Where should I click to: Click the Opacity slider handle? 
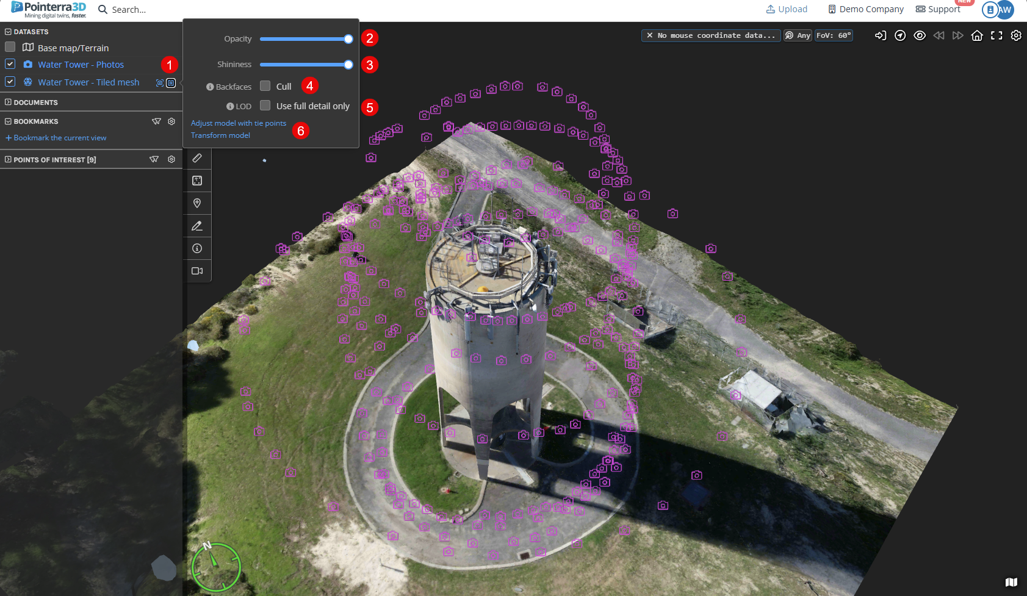point(348,39)
